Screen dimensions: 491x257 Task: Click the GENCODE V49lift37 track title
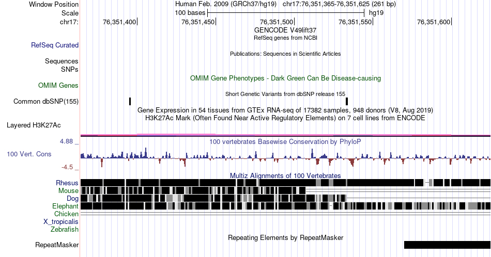point(285,30)
